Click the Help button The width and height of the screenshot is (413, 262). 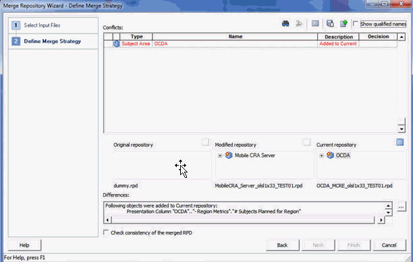tap(24, 245)
